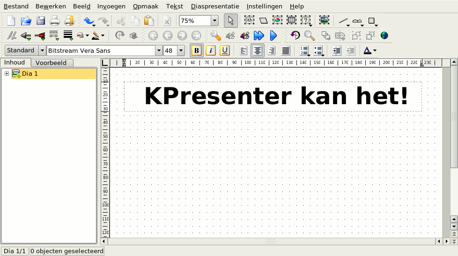Expand the Dia 1 tree item
The image size is (458, 256).
pos(7,74)
